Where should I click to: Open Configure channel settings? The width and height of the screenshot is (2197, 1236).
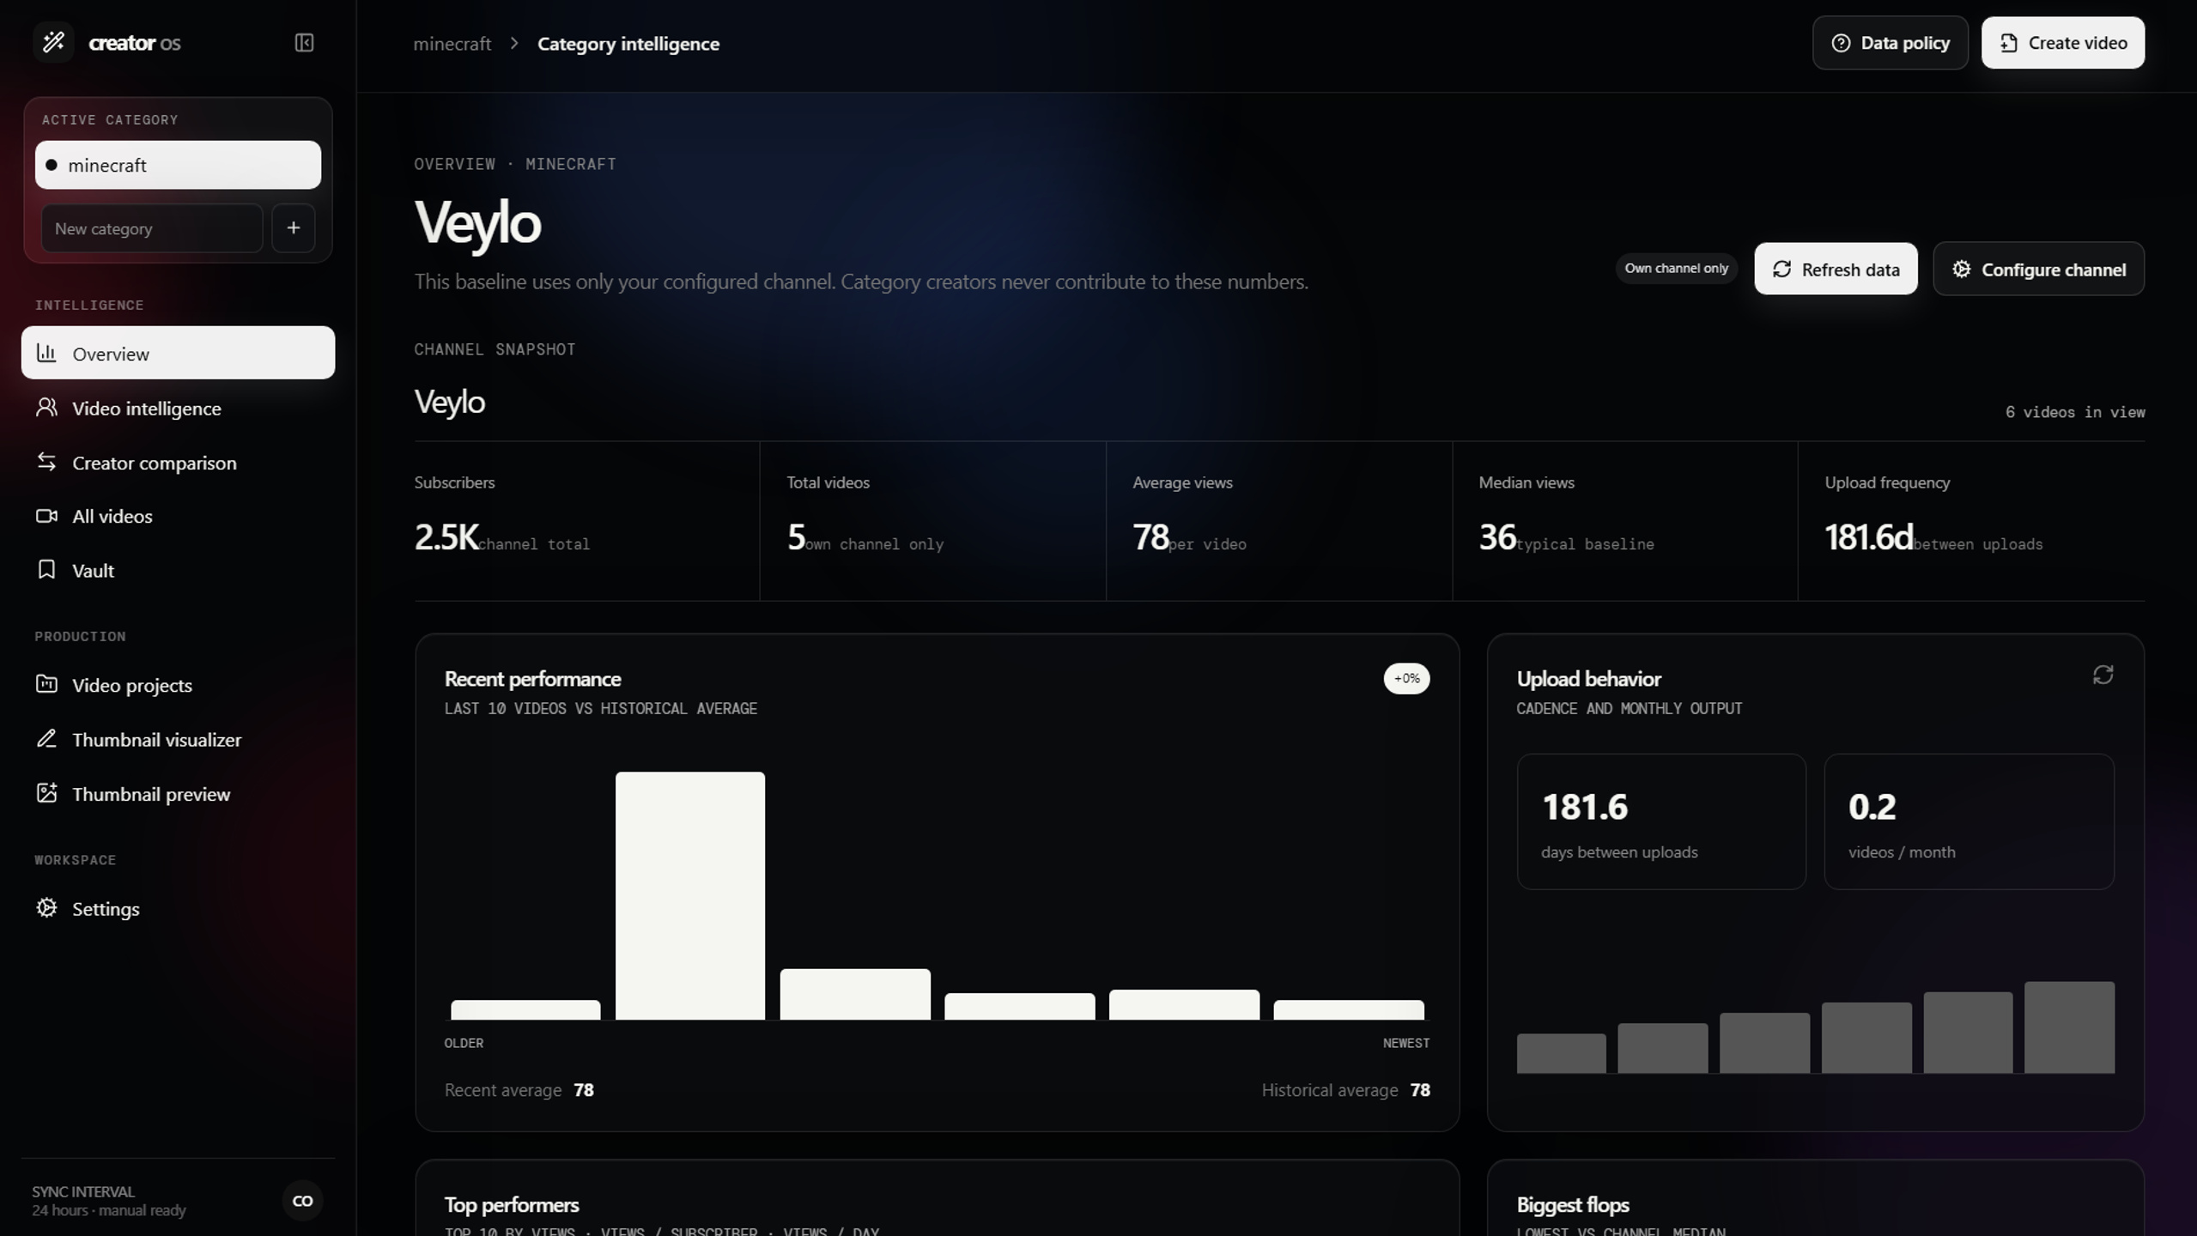click(2038, 270)
